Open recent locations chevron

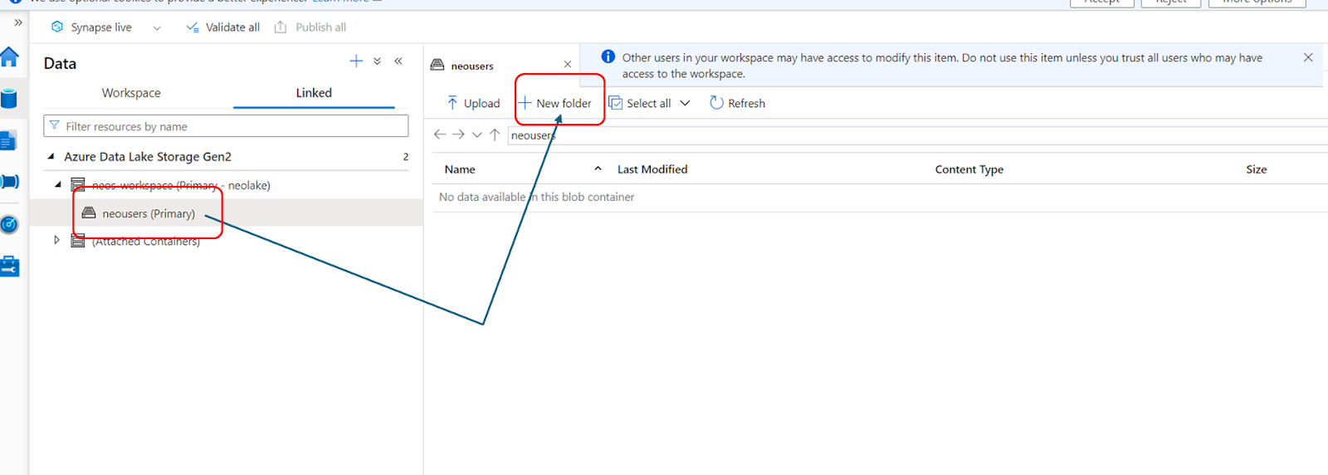coord(477,135)
